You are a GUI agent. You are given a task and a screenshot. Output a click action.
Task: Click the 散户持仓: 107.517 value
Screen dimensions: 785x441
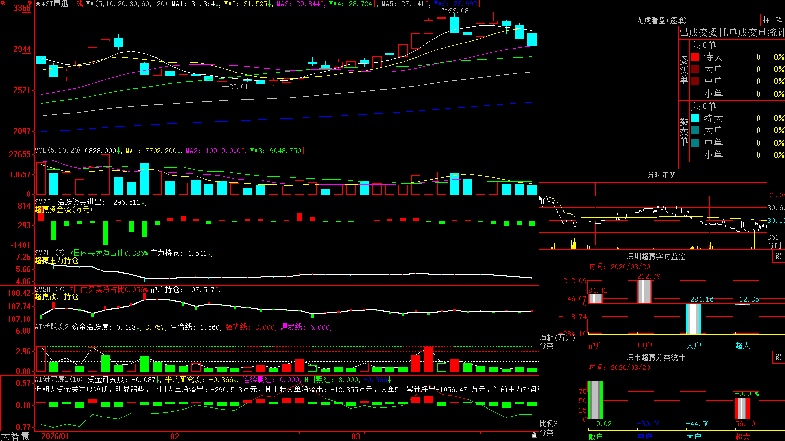coord(185,290)
